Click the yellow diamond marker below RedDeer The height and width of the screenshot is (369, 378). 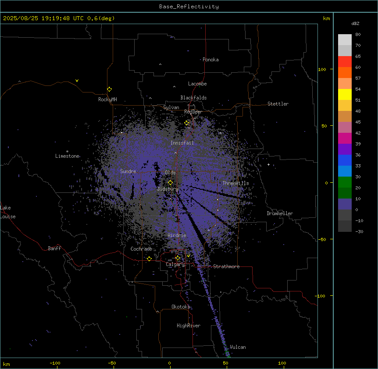(x=187, y=123)
